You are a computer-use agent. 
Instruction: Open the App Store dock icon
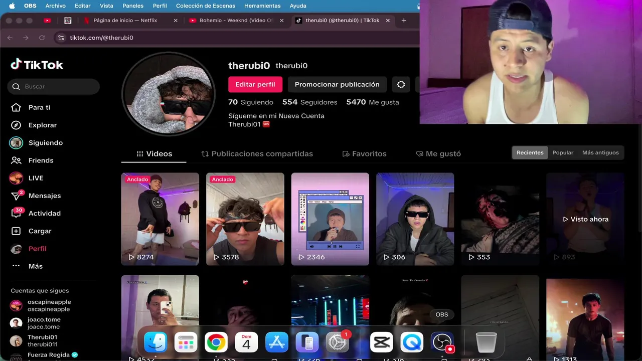pos(277,342)
